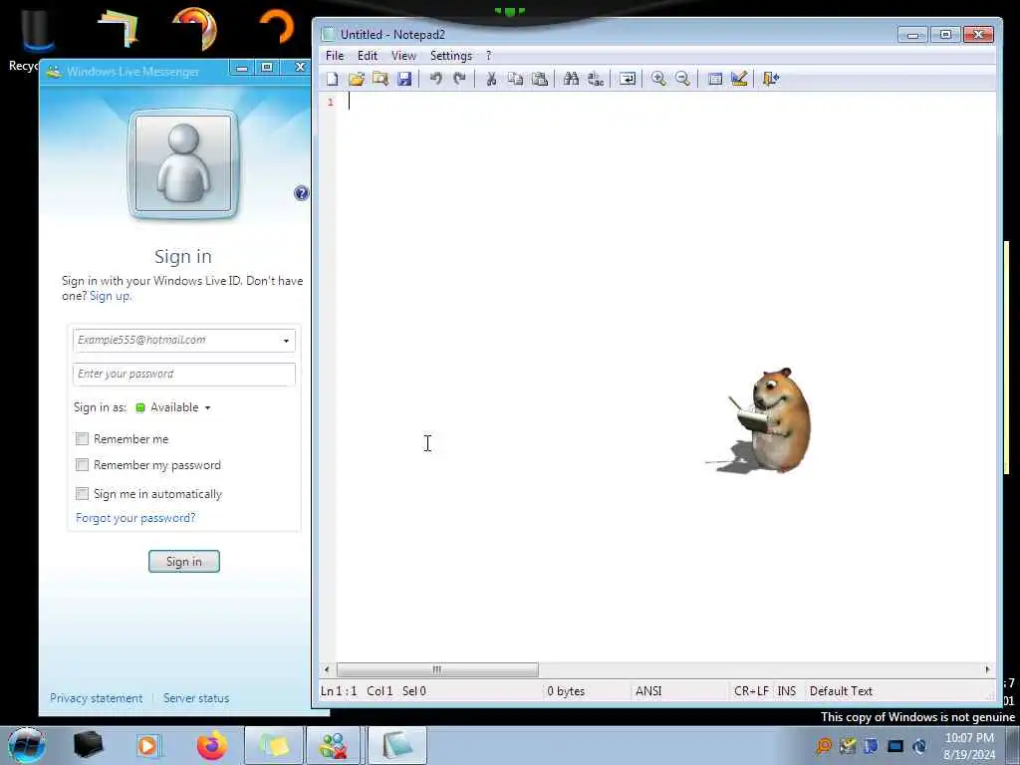Click the Open file folder icon in Notepad2
The image size is (1020, 765).
[357, 79]
